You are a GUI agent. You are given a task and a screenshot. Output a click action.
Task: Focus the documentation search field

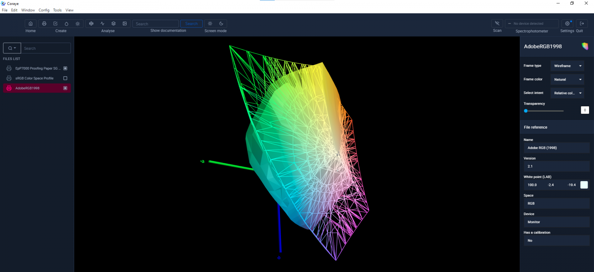(156, 24)
